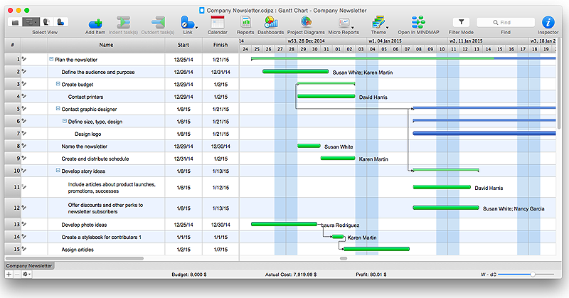Click the Gantt chart horizontal scrollbar thumb
Screen dimensions: 569x298
[344, 258]
